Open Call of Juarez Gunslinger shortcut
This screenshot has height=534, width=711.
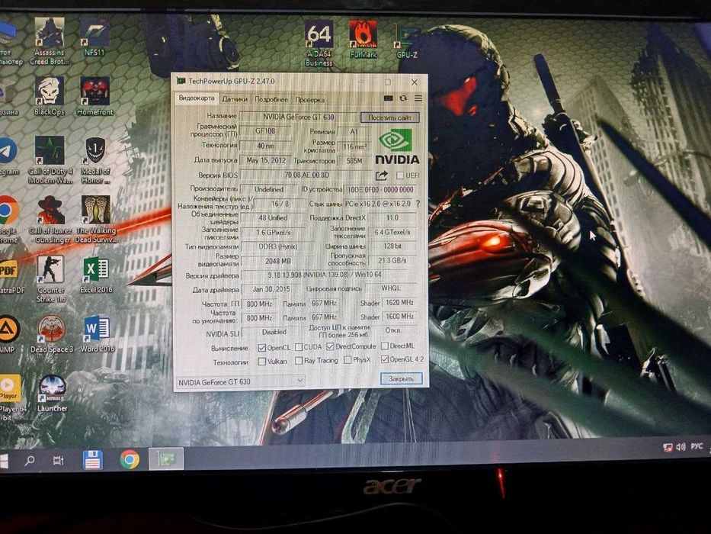click(x=50, y=220)
